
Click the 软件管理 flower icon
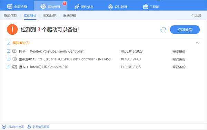click(x=110, y=7)
